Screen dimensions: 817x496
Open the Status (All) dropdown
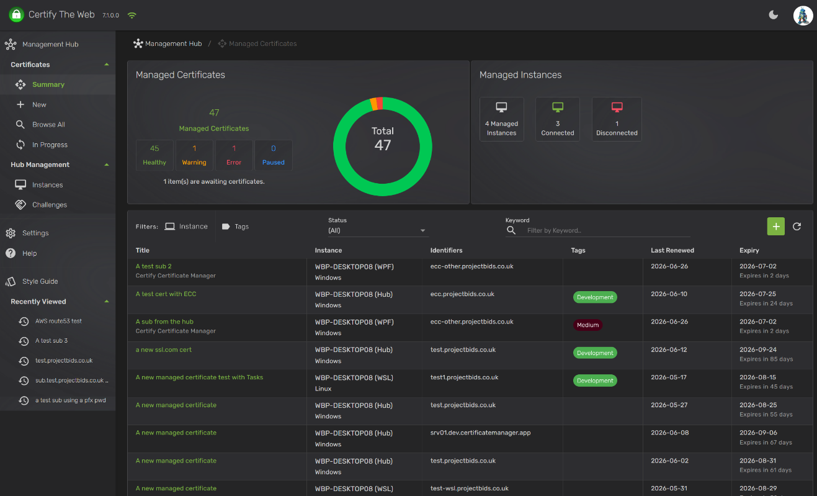coord(378,230)
